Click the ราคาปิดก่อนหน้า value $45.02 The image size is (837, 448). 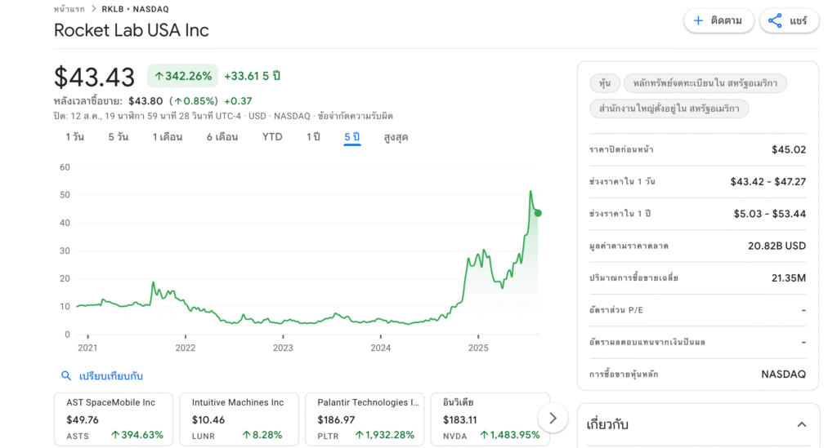(789, 149)
